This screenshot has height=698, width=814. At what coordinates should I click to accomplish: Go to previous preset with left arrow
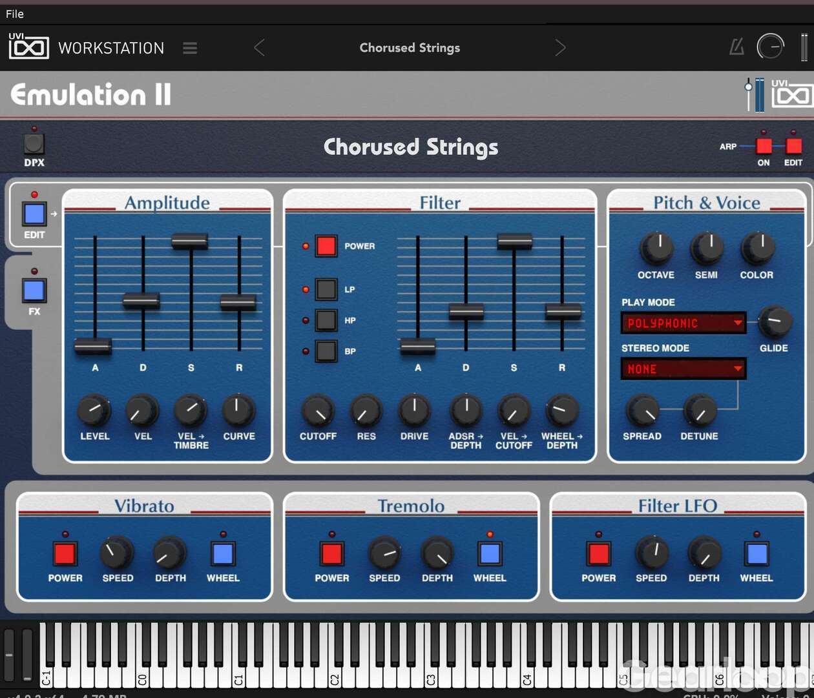(x=259, y=48)
